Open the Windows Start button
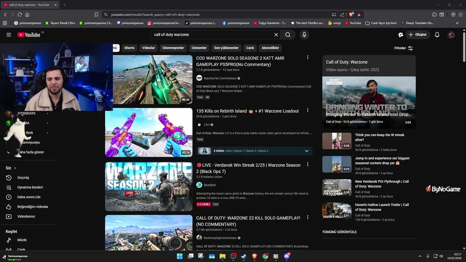Viewport: 466px width, 262px height. click(x=179, y=256)
